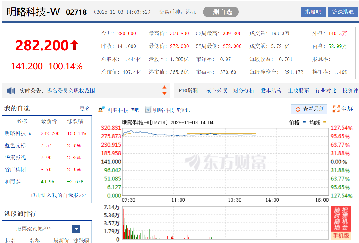Click the 明略科技-W吧 user chat icon
The image size is (359, 243).
click(x=102, y=109)
